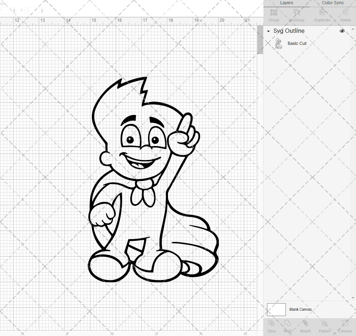Collapse the Svg Outline group
This screenshot has height=336, width=356.
point(268,31)
